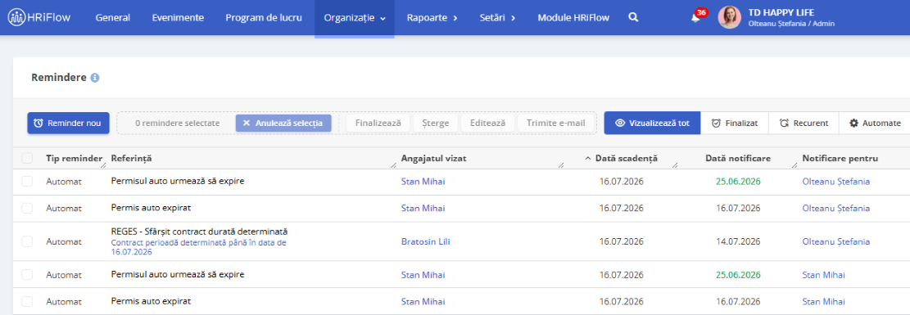Click REGES - Sfârșit contract durată determinată text

(x=199, y=232)
